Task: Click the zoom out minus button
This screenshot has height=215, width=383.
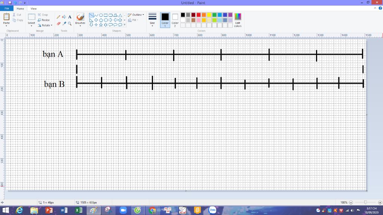Action: pos(351,202)
